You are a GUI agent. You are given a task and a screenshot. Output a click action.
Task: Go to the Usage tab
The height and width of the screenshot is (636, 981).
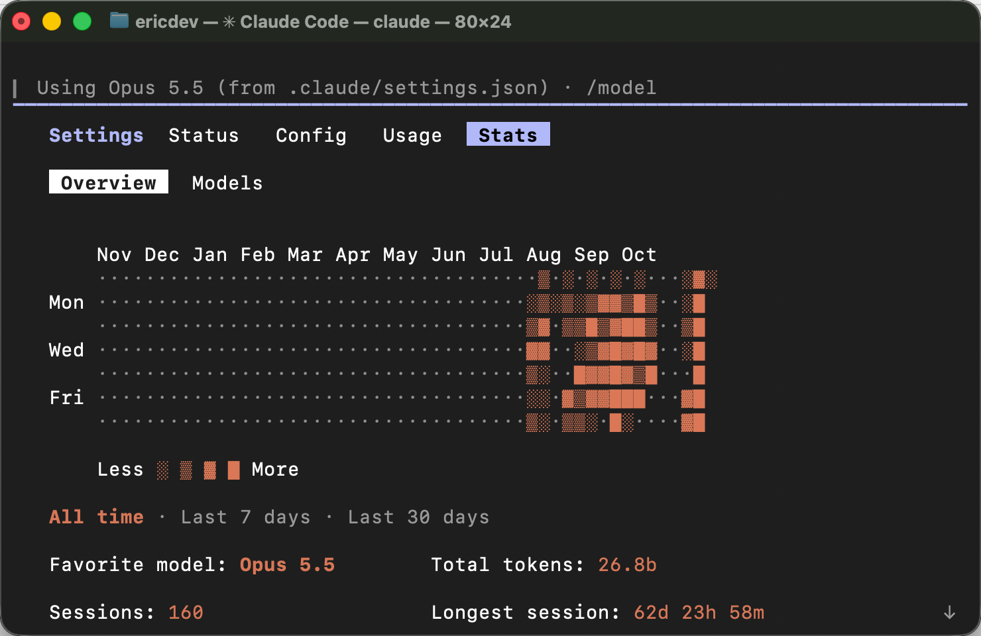point(412,135)
